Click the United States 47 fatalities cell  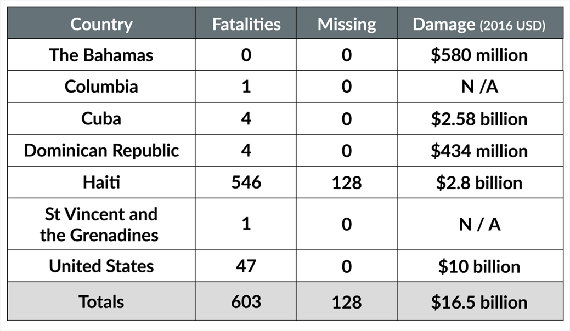246,266
